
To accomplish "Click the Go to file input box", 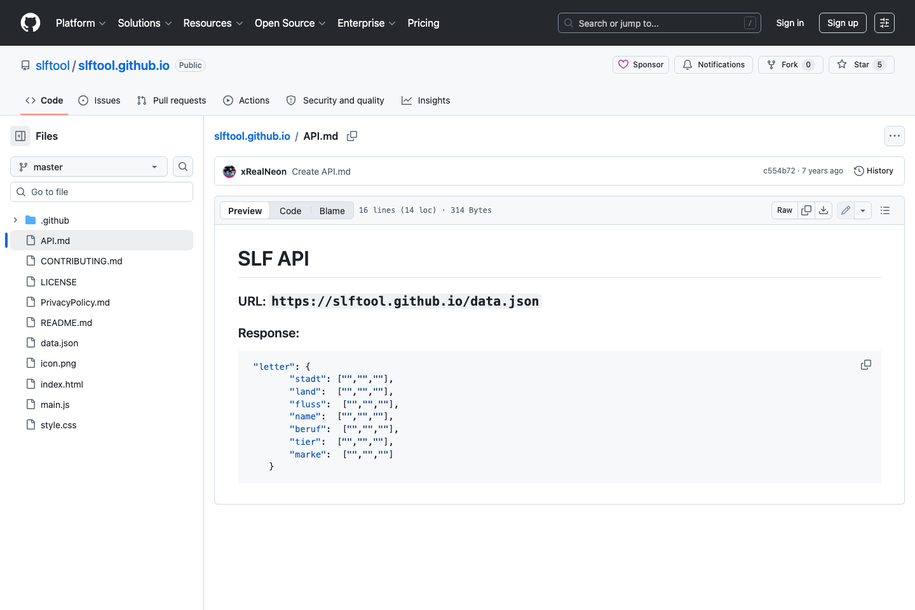I will click(102, 191).
